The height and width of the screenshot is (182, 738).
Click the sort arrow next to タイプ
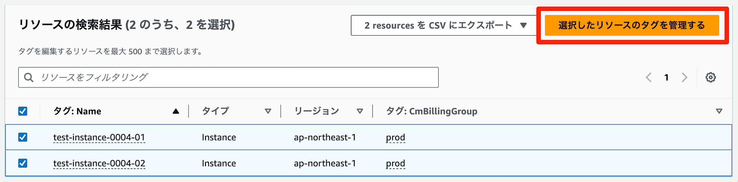coord(268,111)
